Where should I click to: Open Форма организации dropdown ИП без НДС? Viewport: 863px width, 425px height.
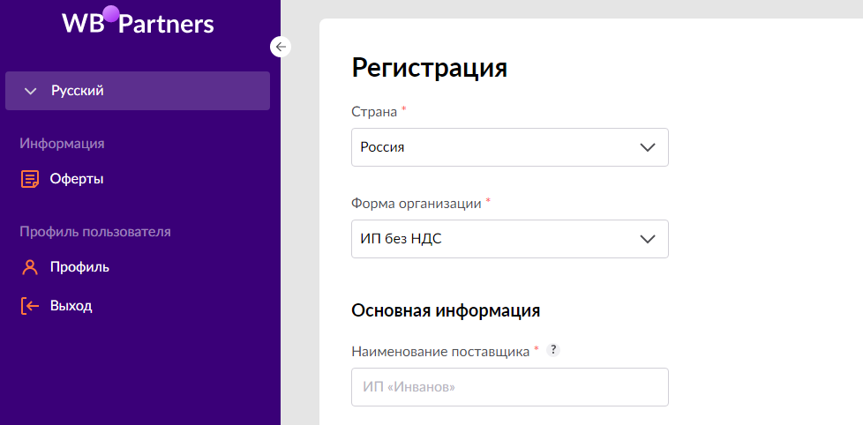click(x=510, y=239)
